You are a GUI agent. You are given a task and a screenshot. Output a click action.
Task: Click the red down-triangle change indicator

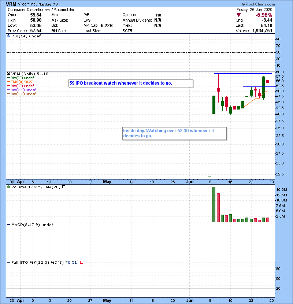click(x=239, y=15)
